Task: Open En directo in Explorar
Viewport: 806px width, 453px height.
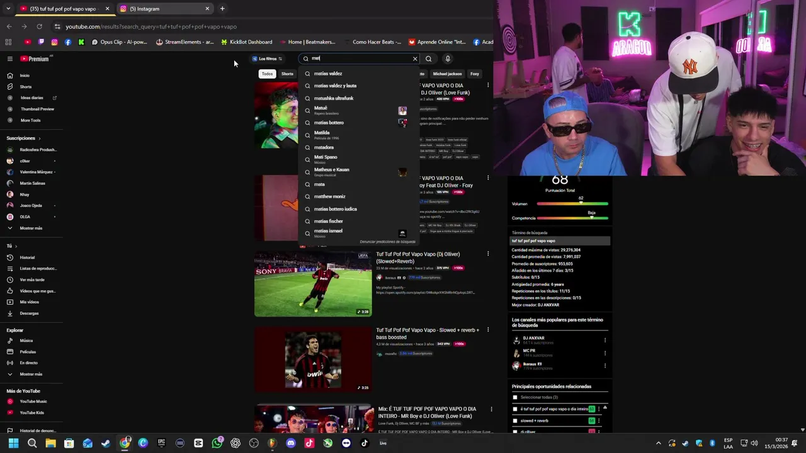Action: [28, 363]
